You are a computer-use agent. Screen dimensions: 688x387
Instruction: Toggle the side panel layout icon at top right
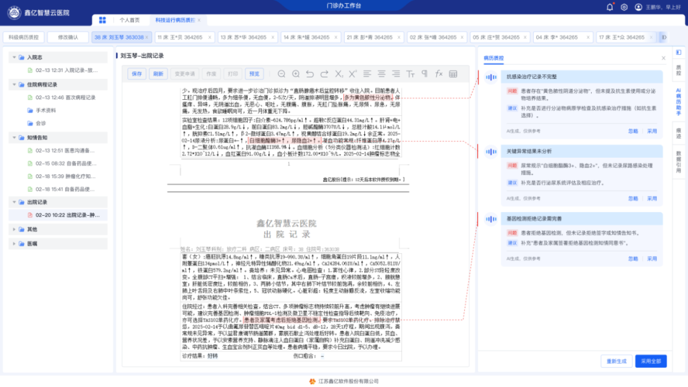coord(678,53)
